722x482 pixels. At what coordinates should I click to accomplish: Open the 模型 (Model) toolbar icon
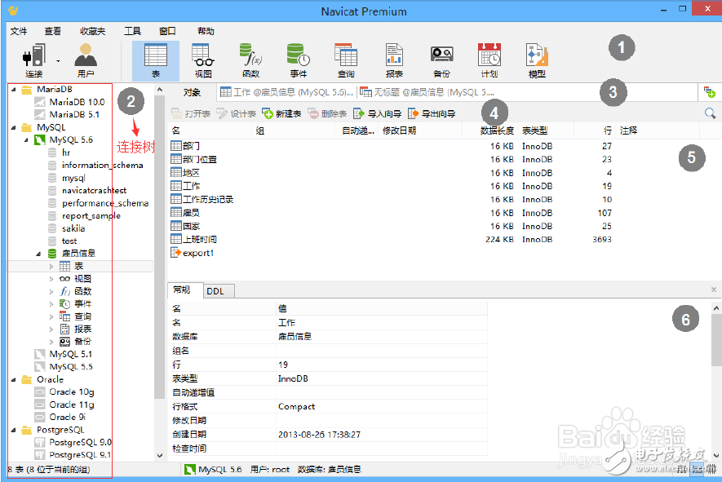pos(536,57)
